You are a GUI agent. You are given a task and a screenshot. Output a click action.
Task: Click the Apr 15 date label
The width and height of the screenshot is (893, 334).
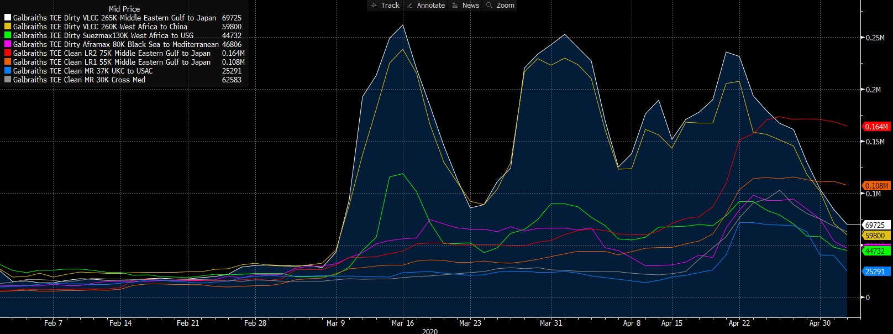pos(672,323)
